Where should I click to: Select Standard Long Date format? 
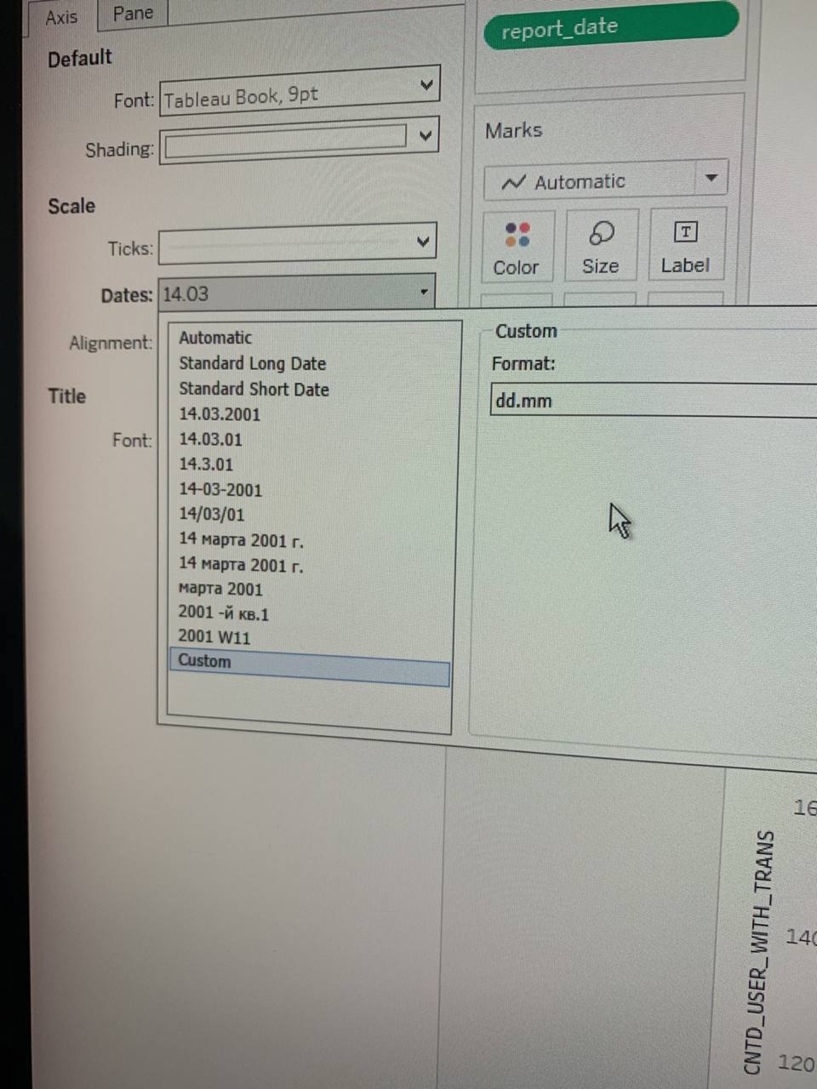click(x=252, y=363)
